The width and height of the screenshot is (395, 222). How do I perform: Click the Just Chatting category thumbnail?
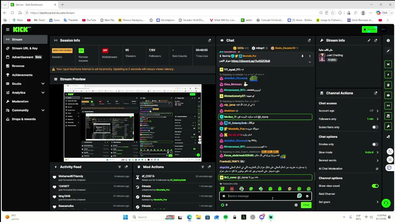point(322,58)
